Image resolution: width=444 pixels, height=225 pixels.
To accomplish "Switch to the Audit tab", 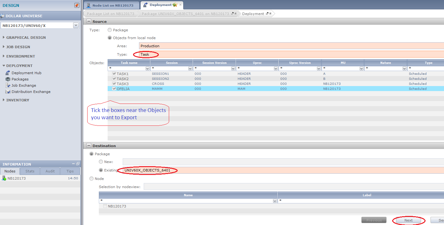I will 50,171.
